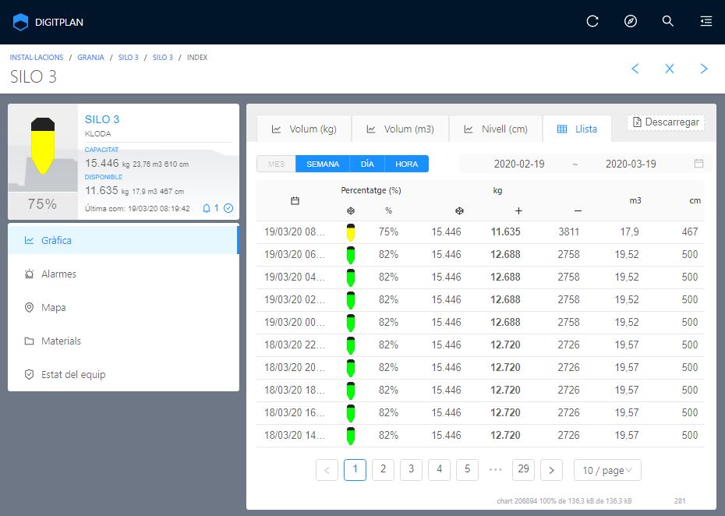
Task: Click the minus kg column header
Action: click(x=578, y=210)
